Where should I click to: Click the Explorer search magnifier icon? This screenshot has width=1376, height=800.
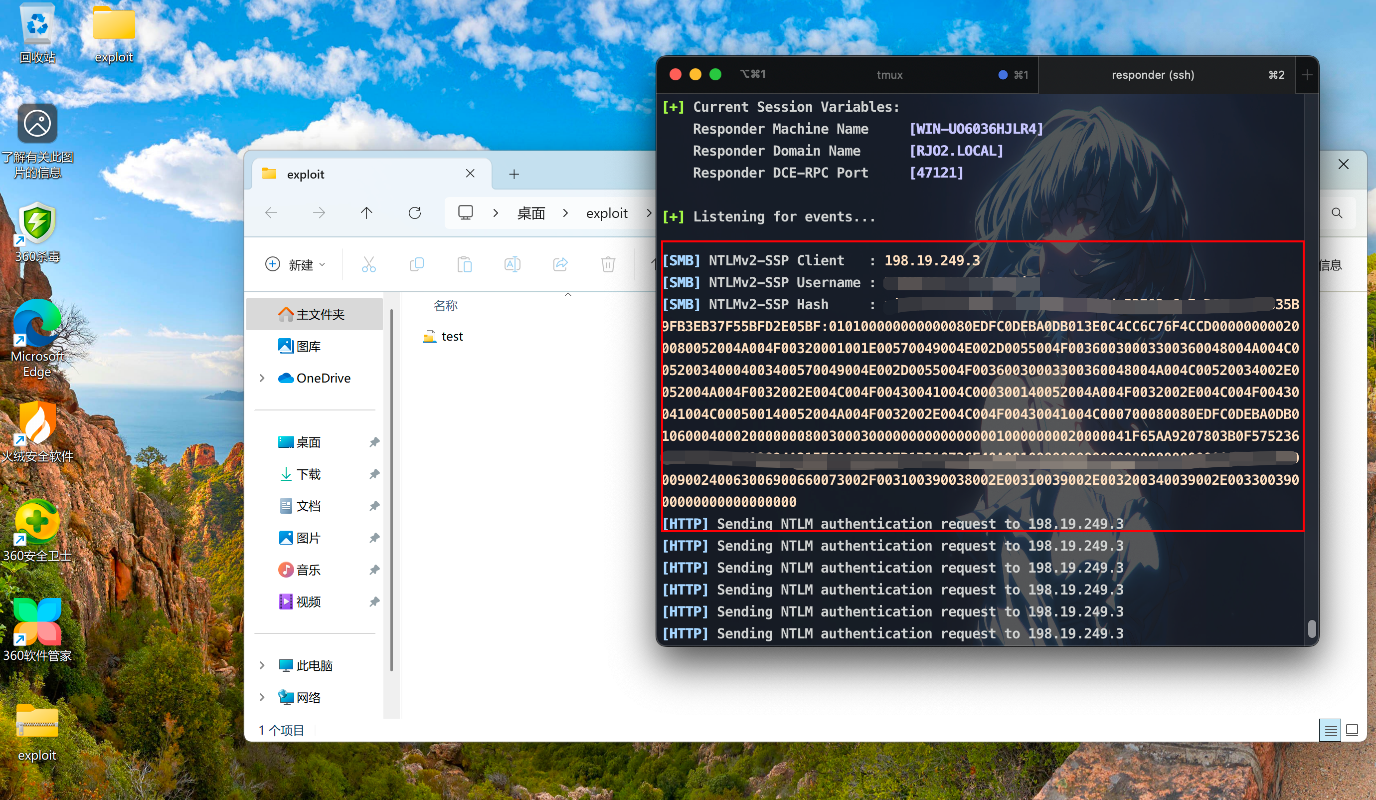(x=1337, y=213)
